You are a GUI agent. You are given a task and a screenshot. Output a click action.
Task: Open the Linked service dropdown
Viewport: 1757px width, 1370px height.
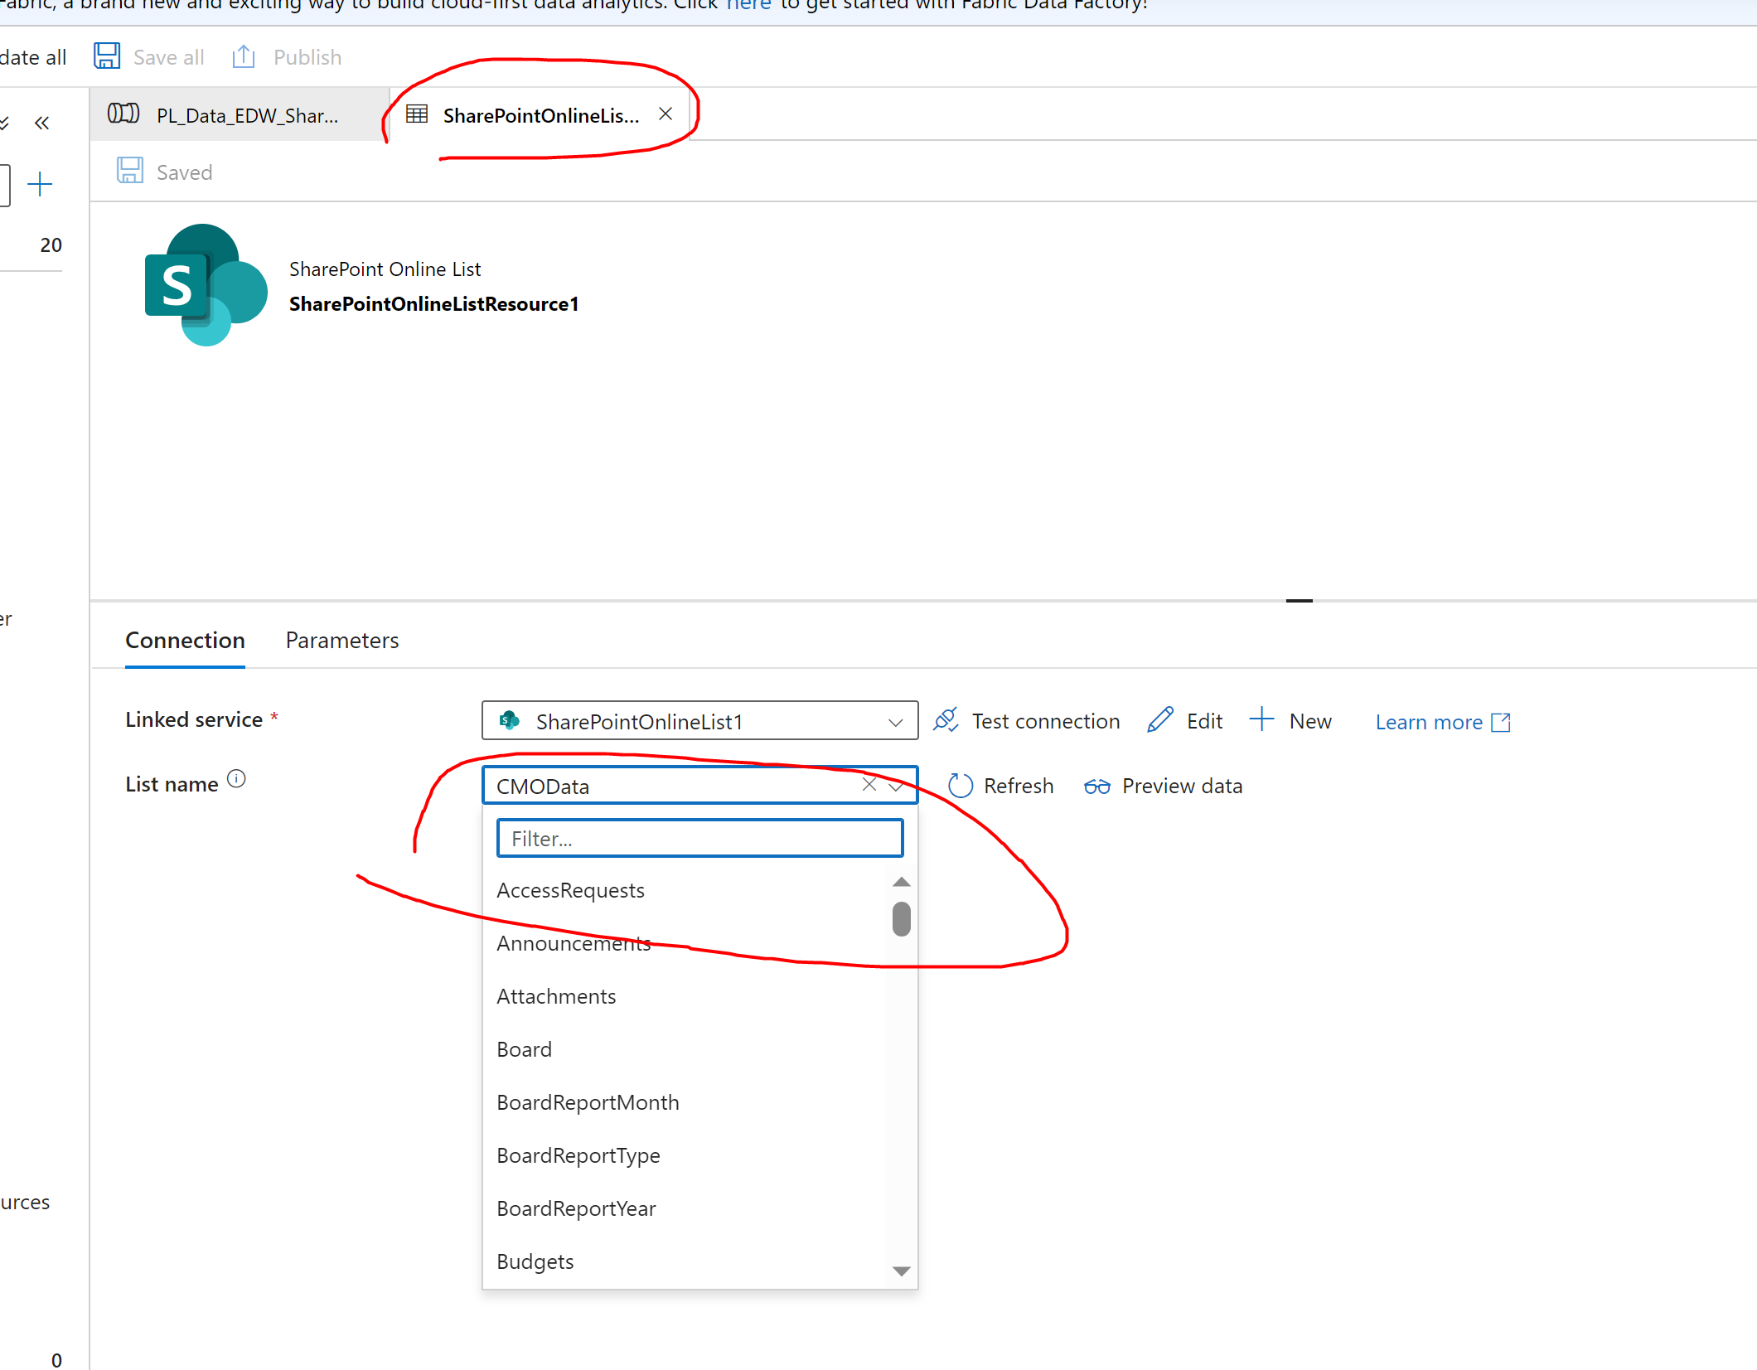pyautogui.click(x=894, y=721)
